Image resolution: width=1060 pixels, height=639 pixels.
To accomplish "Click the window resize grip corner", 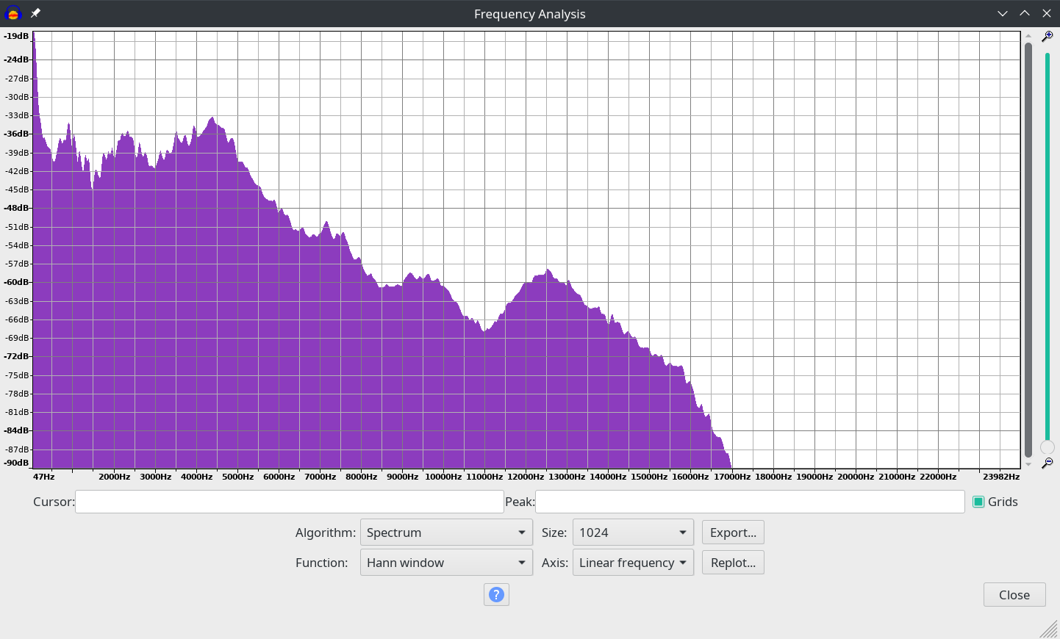I will click(x=1050, y=629).
